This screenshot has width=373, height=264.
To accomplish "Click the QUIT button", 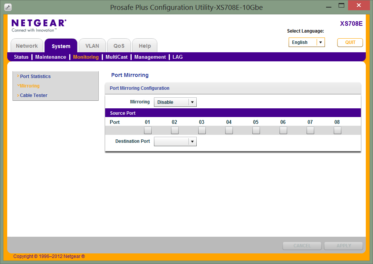I will tap(350, 42).
